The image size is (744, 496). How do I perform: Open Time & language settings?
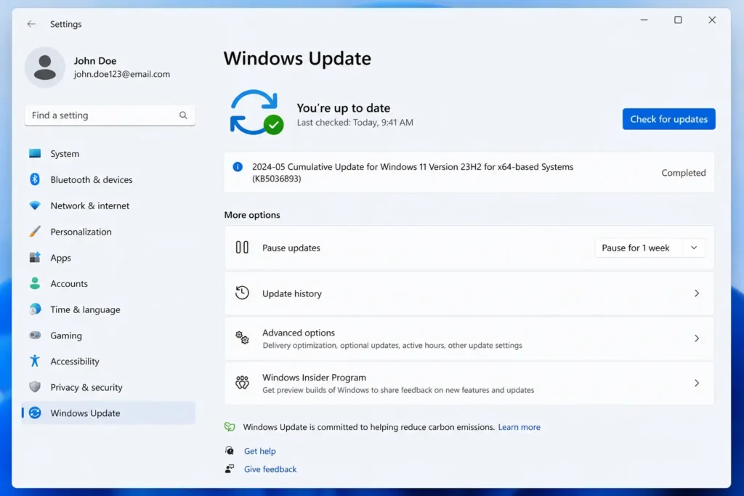click(108, 309)
